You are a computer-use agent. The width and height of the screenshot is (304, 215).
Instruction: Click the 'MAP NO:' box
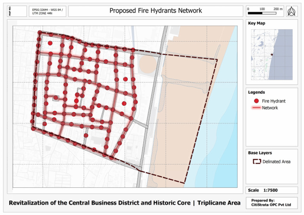[x=17, y=11]
